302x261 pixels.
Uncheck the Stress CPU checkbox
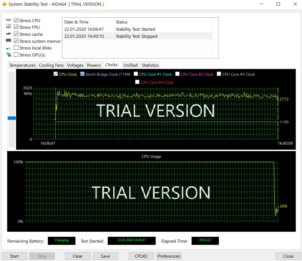[x=16, y=20]
